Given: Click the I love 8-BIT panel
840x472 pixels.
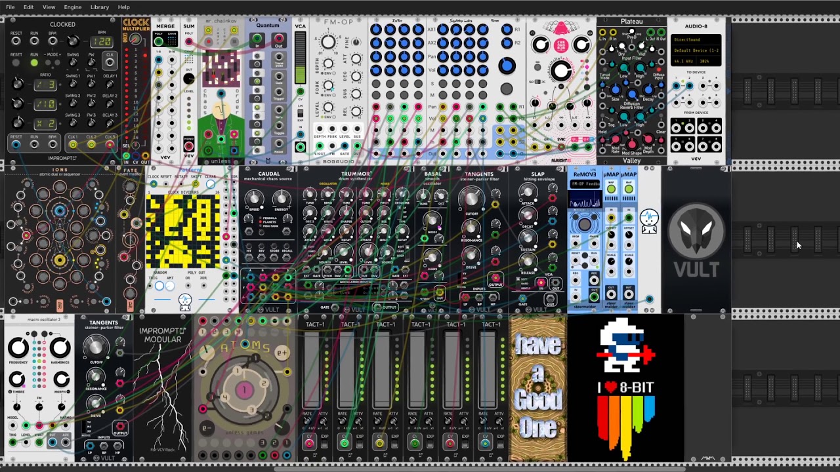Looking at the screenshot, I should tap(626, 389).
